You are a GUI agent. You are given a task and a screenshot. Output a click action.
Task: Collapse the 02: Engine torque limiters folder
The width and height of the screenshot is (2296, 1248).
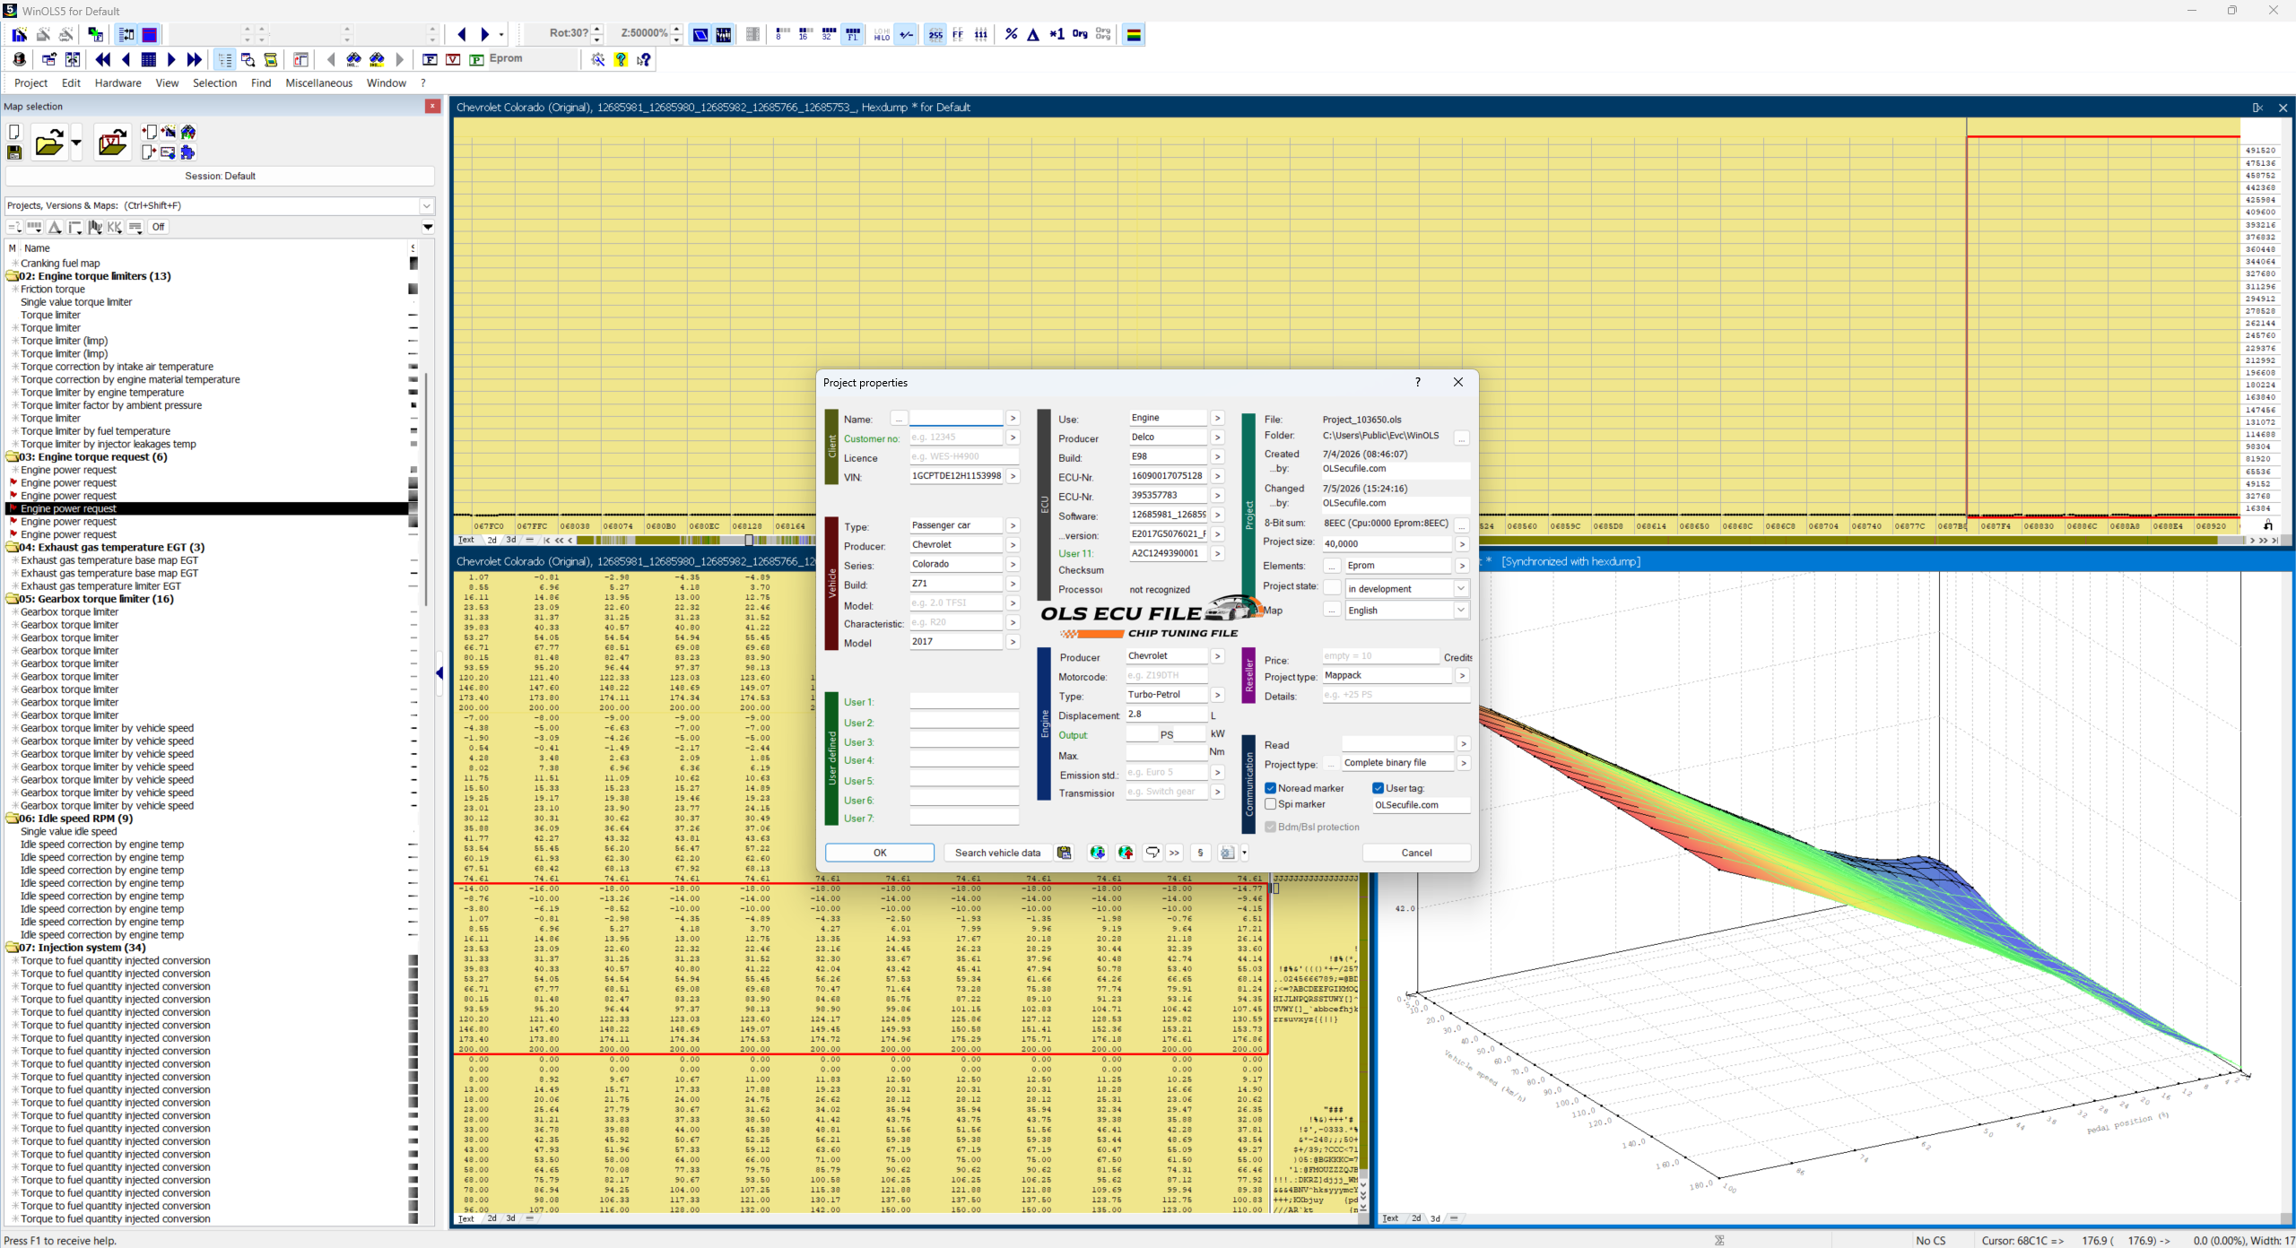pyautogui.click(x=13, y=276)
